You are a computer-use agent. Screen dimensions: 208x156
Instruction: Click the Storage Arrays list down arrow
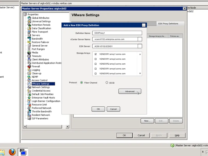pos(140,73)
